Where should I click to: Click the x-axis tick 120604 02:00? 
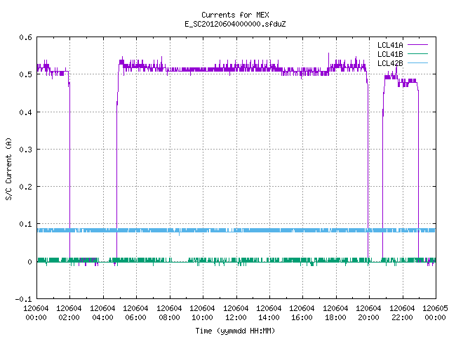[69, 313]
